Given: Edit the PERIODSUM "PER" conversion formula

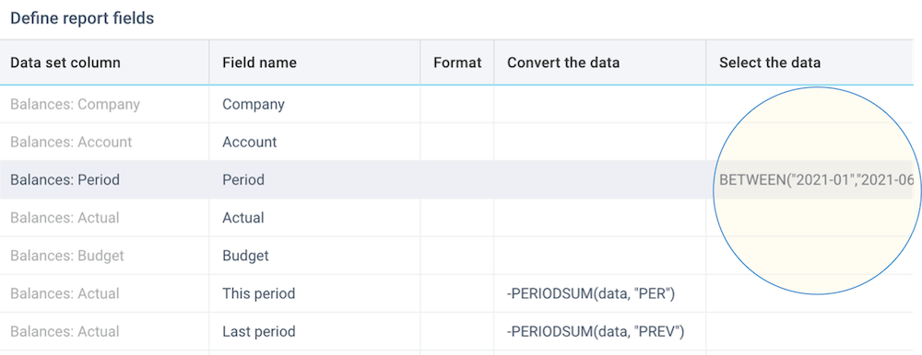Looking at the screenshot, I should click(x=600, y=293).
